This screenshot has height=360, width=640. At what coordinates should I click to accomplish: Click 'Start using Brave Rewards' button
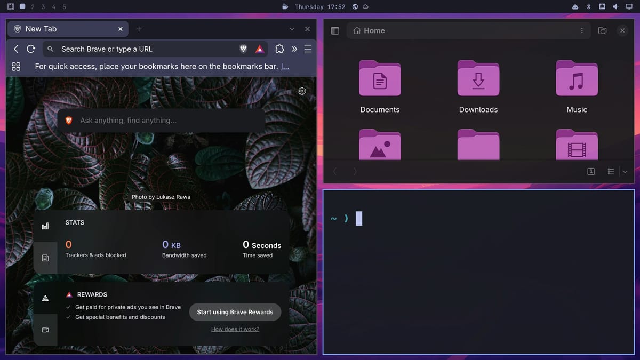pos(235,312)
